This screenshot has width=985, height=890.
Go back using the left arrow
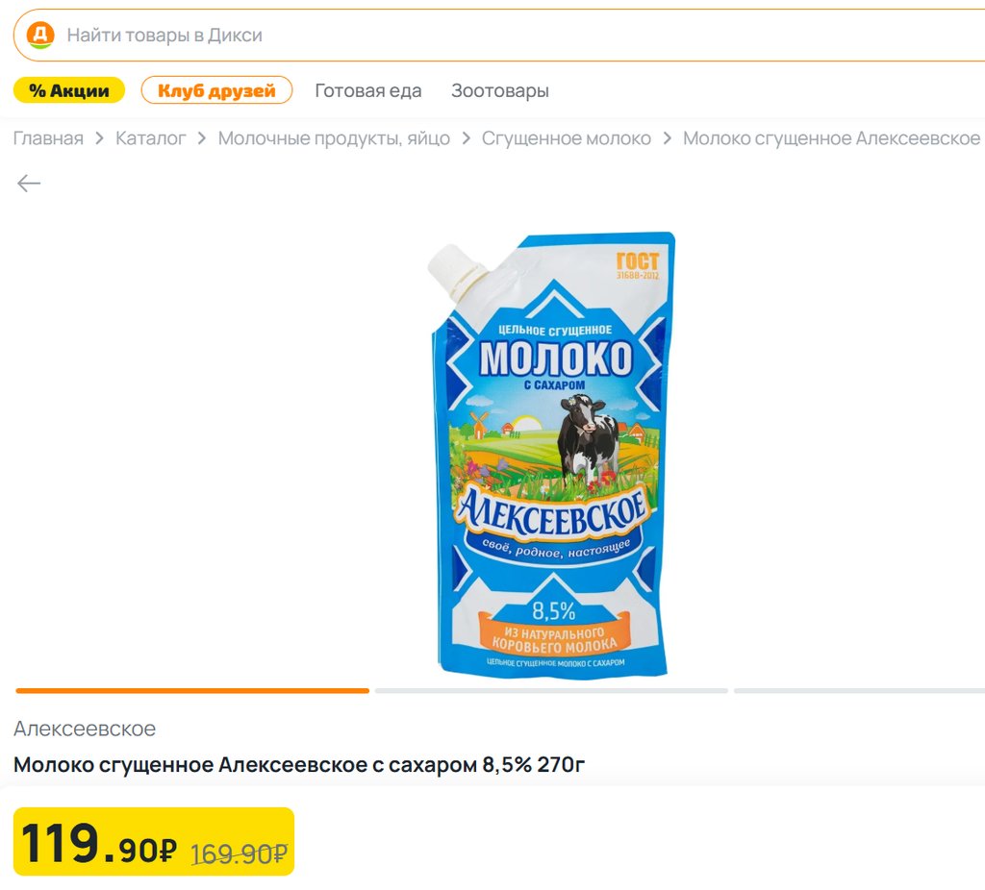29,184
